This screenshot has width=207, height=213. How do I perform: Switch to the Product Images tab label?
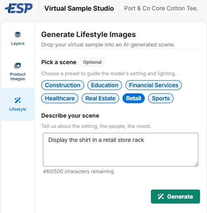pyautogui.click(x=18, y=76)
